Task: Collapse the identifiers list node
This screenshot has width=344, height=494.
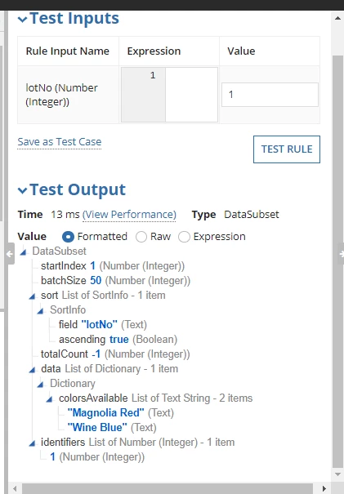Action: point(32,443)
